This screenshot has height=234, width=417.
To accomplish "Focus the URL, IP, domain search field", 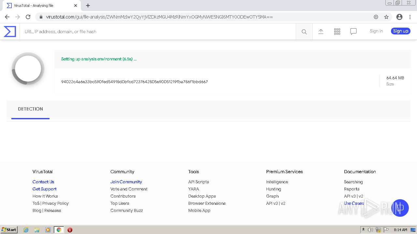I will (158, 32).
